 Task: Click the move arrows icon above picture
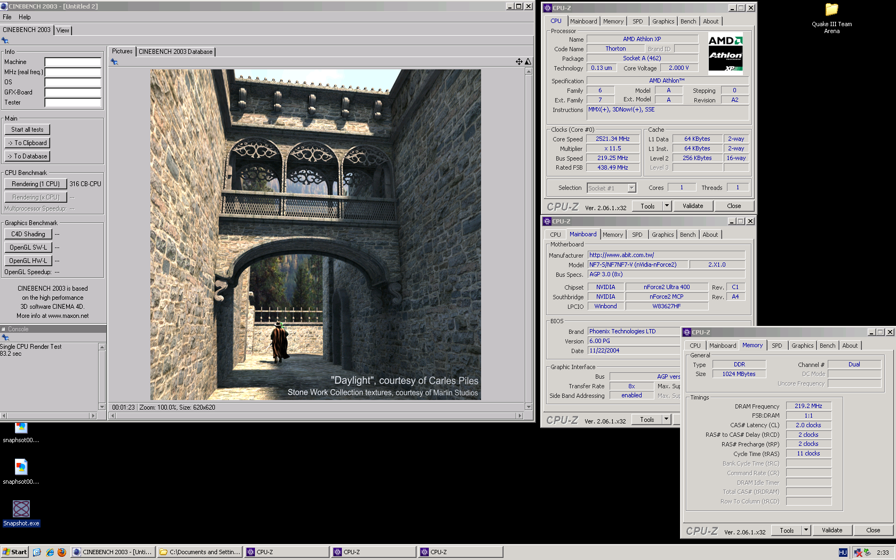click(x=519, y=62)
